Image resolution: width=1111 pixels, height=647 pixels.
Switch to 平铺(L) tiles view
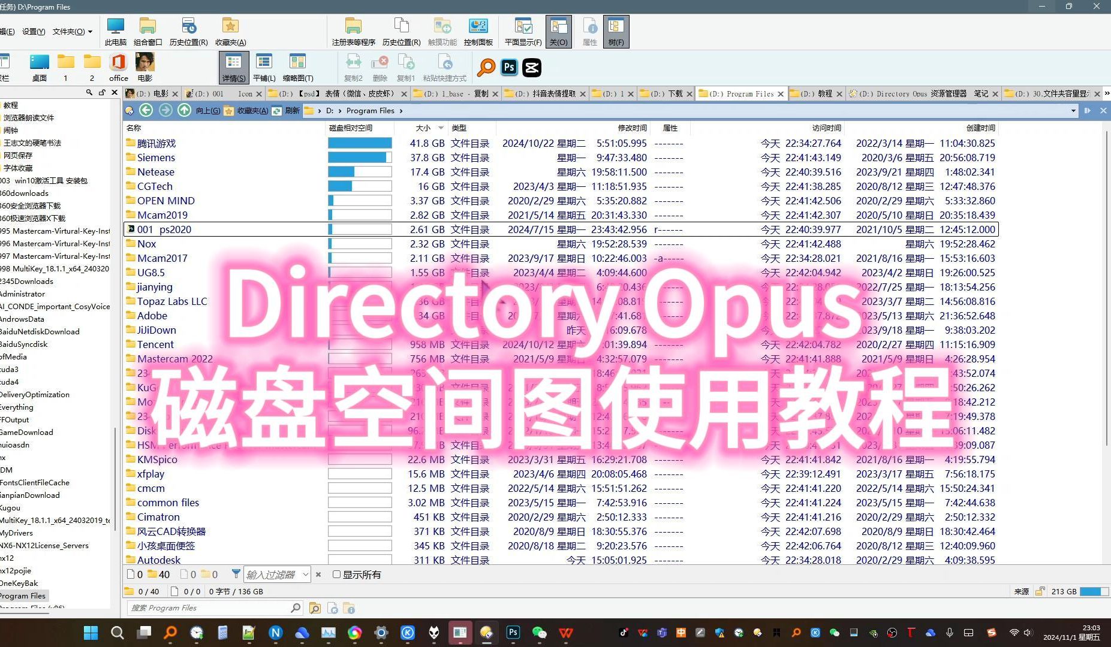pyautogui.click(x=264, y=67)
